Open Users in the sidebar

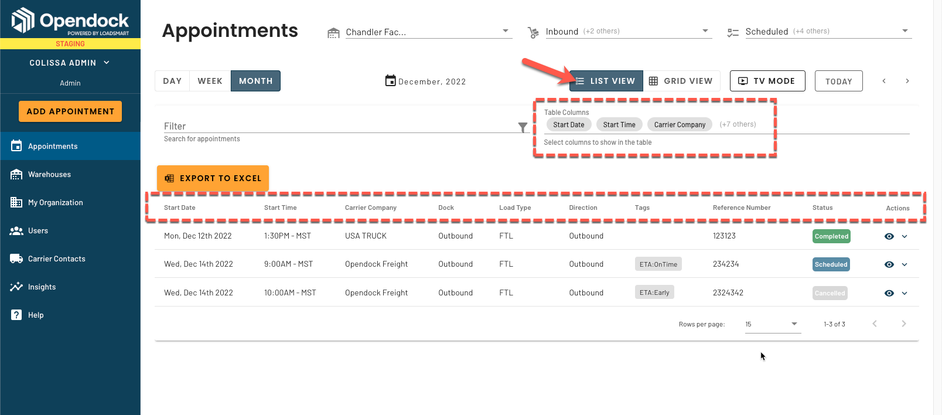click(70, 230)
